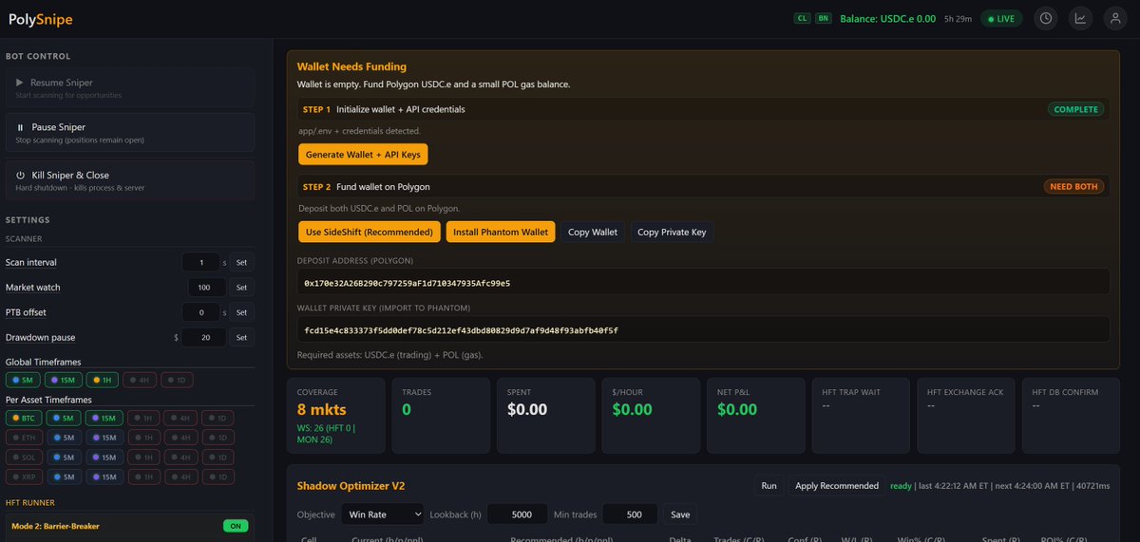Switch off Mode 2 Barrier-Breaker
Screen dimensions: 1140x542
pyautogui.click(x=235, y=526)
